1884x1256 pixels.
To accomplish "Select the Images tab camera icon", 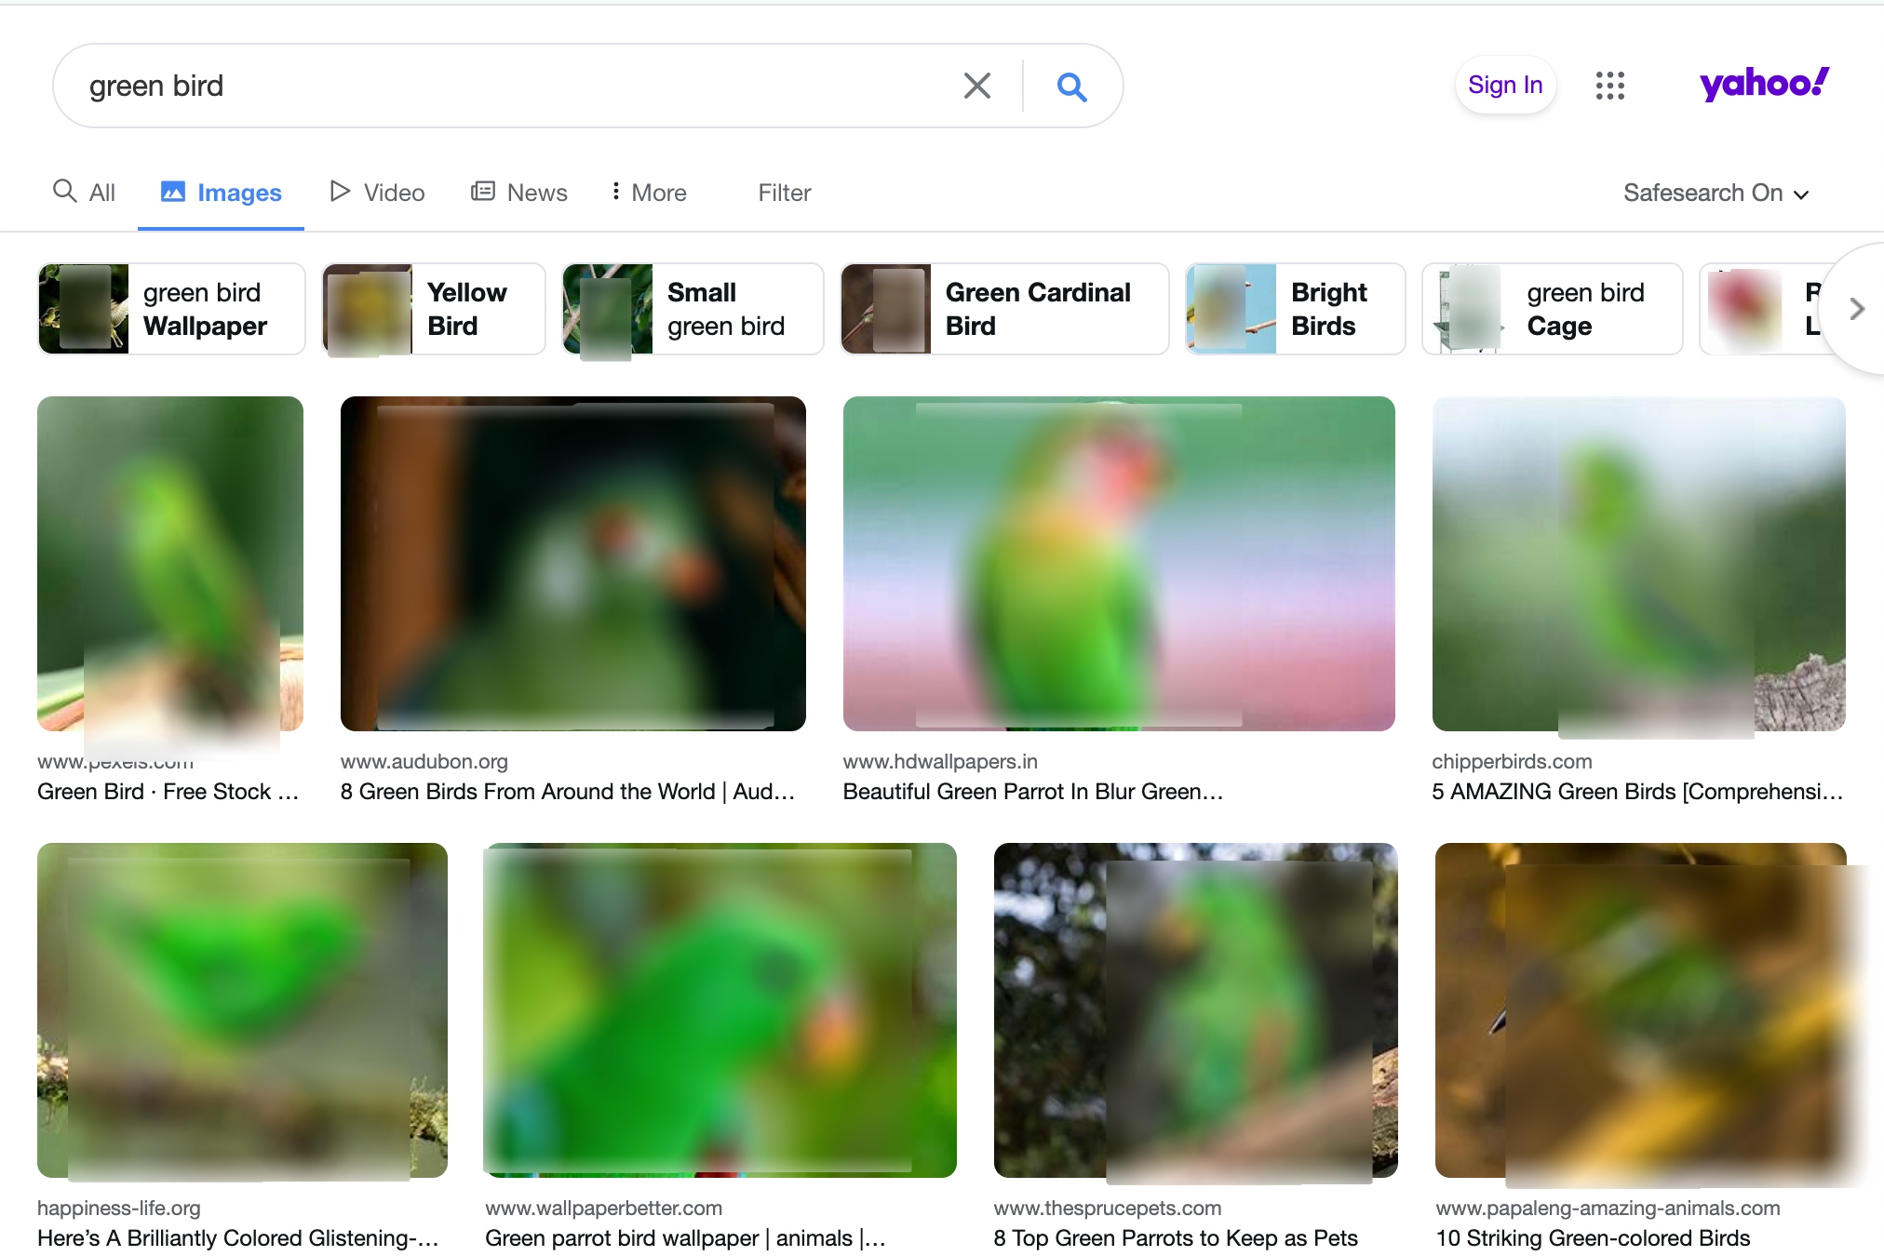I will [x=173, y=192].
